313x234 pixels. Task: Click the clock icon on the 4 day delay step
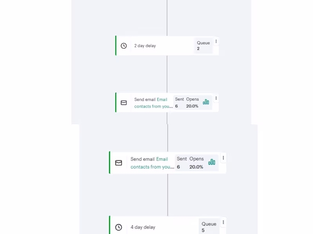tap(119, 227)
